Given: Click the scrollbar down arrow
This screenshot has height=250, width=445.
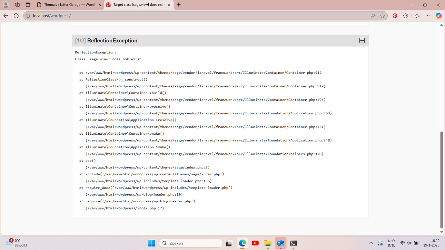Looking at the screenshot, I should [442, 232].
